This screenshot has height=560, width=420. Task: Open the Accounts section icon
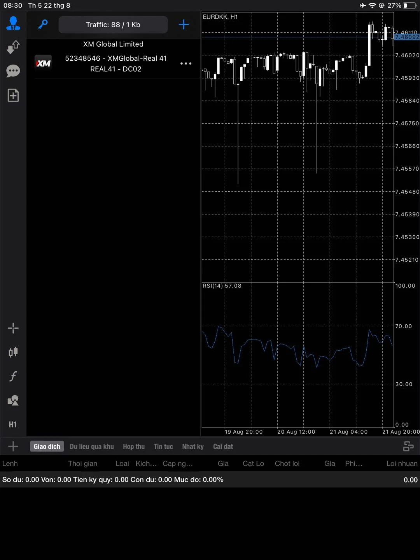[13, 23]
